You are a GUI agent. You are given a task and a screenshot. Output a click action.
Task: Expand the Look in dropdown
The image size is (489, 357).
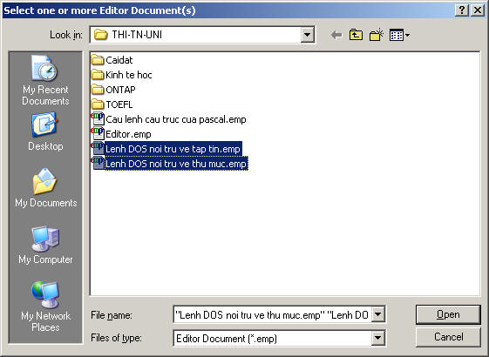pos(307,35)
